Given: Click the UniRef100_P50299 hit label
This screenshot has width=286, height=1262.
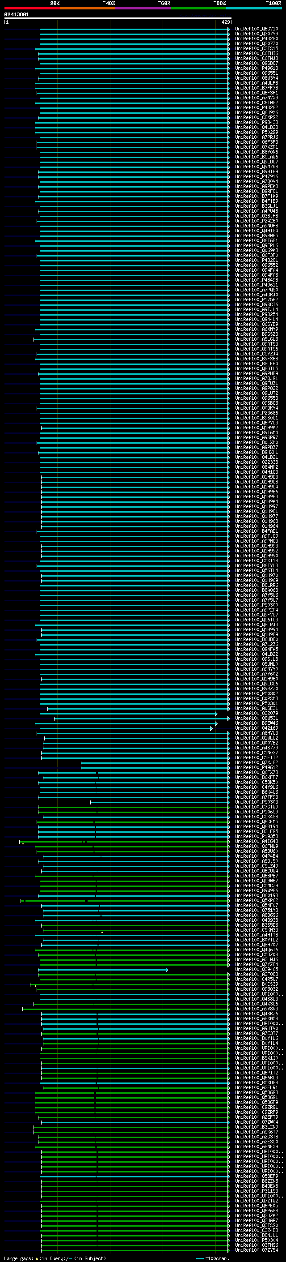Looking at the screenshot, I should [257, 132].
